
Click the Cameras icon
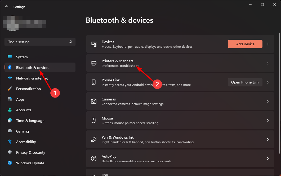pos(94,101)
